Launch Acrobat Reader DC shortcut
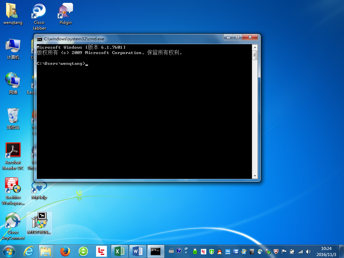This screenshot has width=344, height=258. [13, 156]
